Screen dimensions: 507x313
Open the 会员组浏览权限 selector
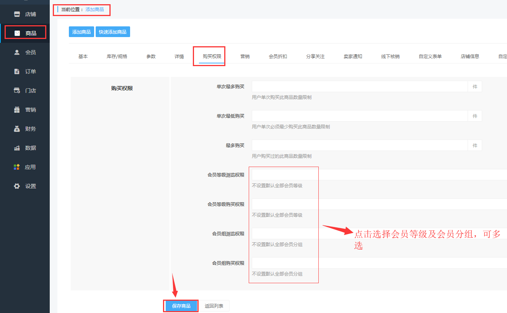379,234
